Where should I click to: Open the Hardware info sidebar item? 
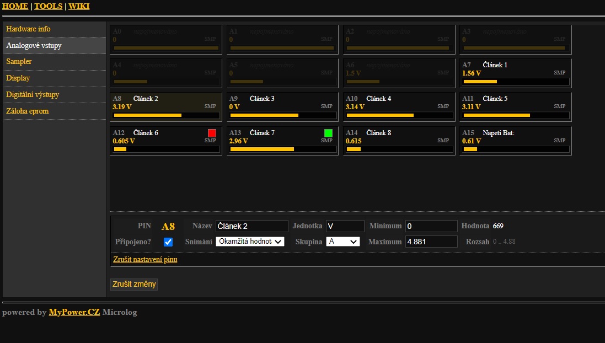(x=28, y=29)
